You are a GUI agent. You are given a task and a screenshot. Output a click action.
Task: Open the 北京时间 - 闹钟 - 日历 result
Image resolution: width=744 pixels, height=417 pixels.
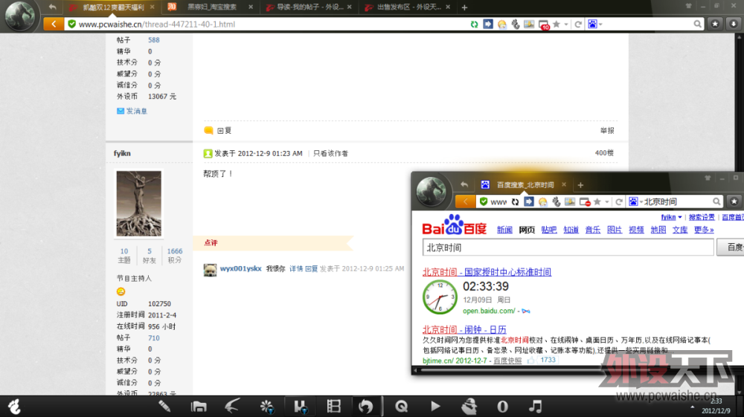point(464,329)
